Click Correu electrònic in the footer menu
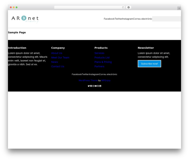Image resolution: width=189 pixels, height=160 pixels. point(108,74)
